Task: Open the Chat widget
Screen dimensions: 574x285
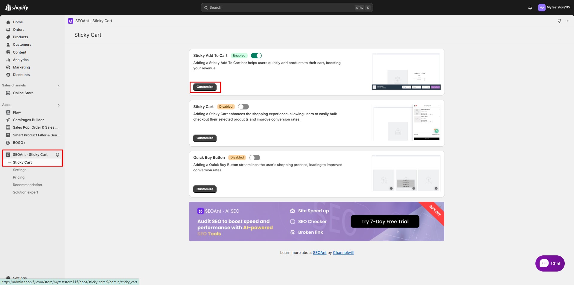Action: 550,263
